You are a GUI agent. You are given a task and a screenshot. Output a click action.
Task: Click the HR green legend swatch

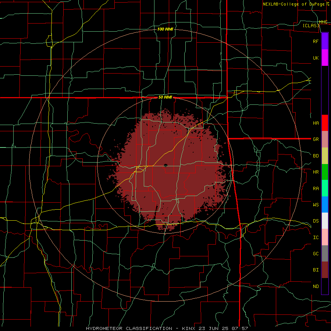(x=325, y=172)
